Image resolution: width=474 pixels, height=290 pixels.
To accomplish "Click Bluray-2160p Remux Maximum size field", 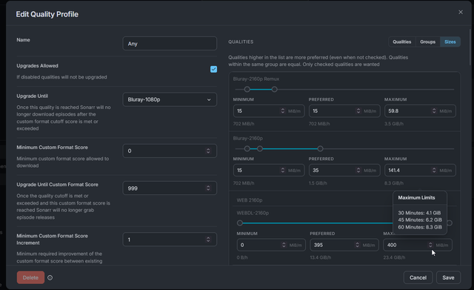I will pos(420,111).
